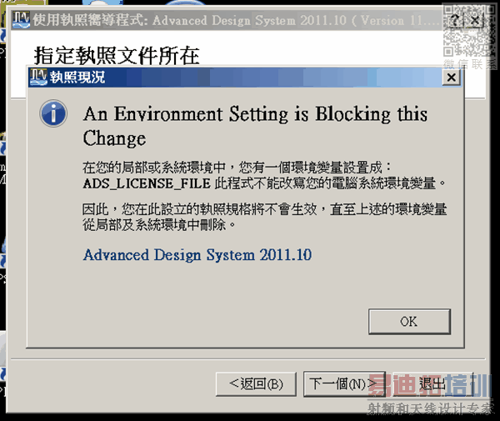The height and width of the screenshot is (421, 500).
Task: Click the "An Environment Setting is Blocking" heading
Action: (255, 114)
